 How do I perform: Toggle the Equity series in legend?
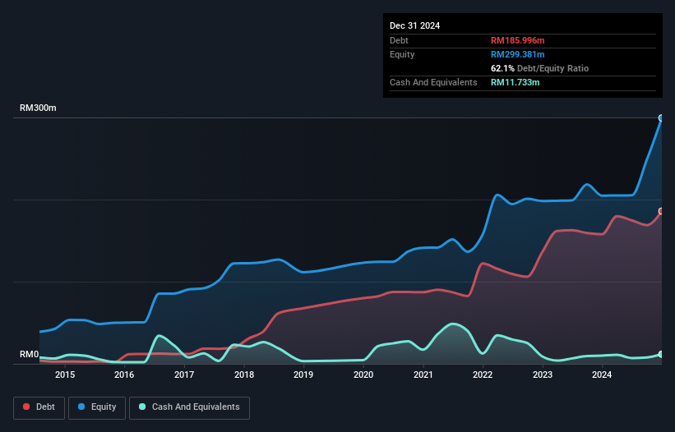[97, 407]
